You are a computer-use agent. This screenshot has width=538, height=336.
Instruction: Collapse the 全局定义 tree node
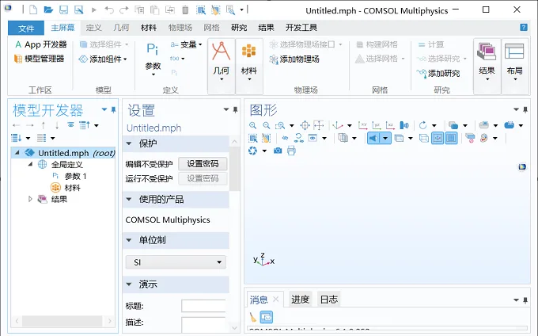(x=31, y=164)
